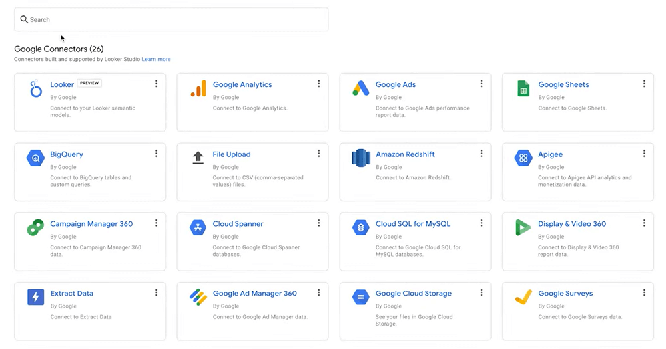This screenshot has height=349, width=666.
Task: Click the PREVIEW badge on Looker
Action: pos(89,83)
